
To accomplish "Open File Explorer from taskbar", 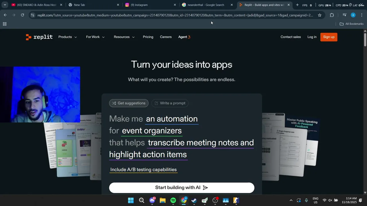I will pos(163,200).
